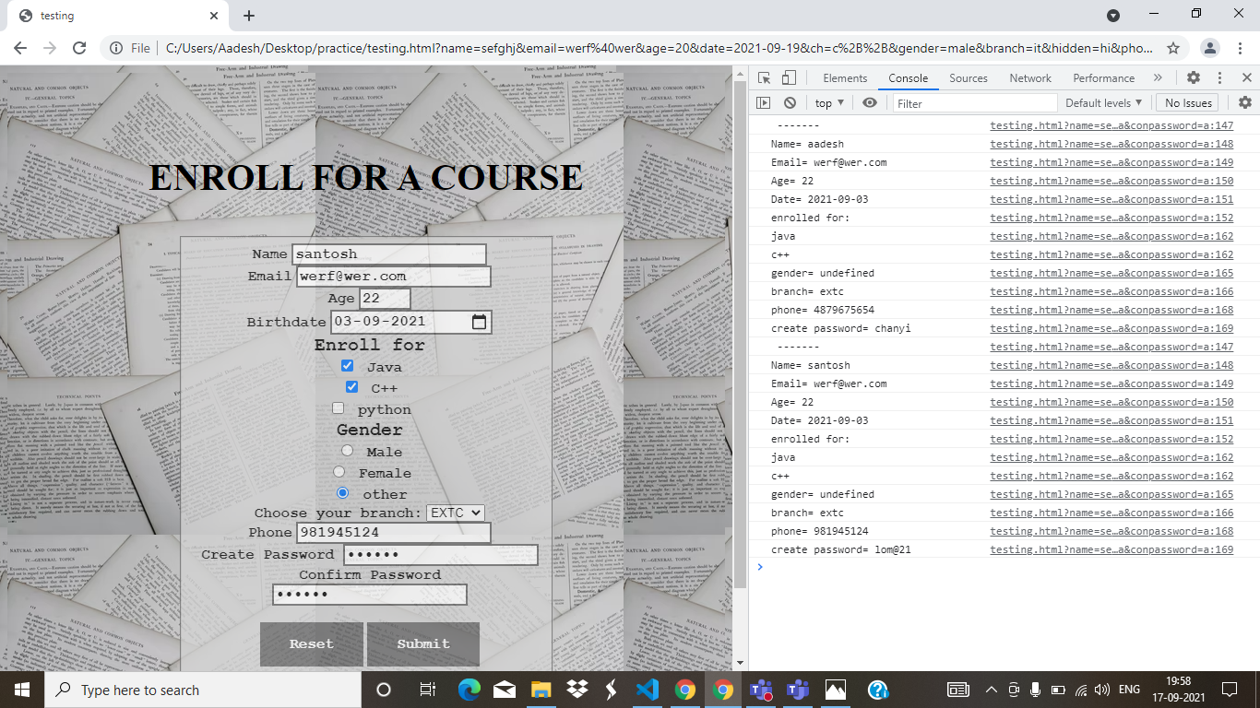Open console settings gear beside No Issues
The height and width of the screenshot is (708, 1260).
(1245, 103)
